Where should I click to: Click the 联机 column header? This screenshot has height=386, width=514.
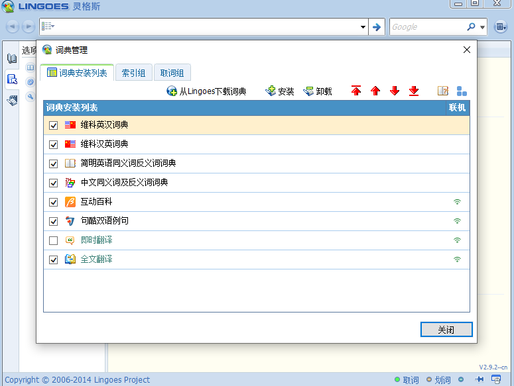(x=458, y=108)
